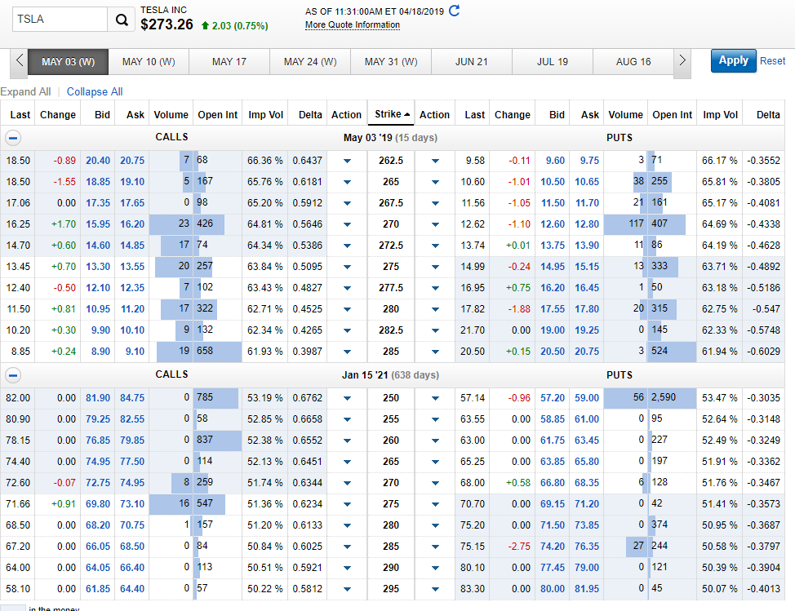Click the TSLA symbol input field
795x611 pixels.
[x=60, y=20]
